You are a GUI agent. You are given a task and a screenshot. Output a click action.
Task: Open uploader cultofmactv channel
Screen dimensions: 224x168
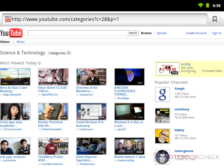click(x=86, y=129)
